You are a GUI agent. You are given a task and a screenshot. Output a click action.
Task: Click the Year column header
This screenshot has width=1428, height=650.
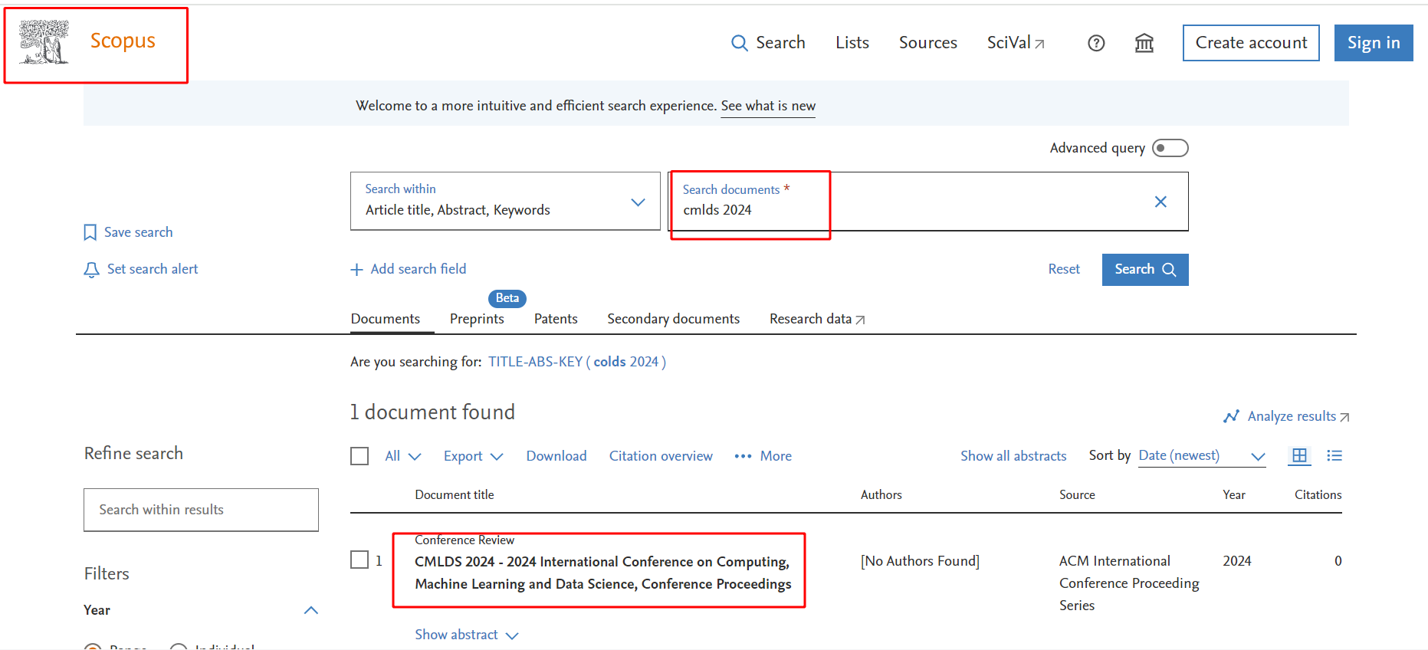[1233, 495]
